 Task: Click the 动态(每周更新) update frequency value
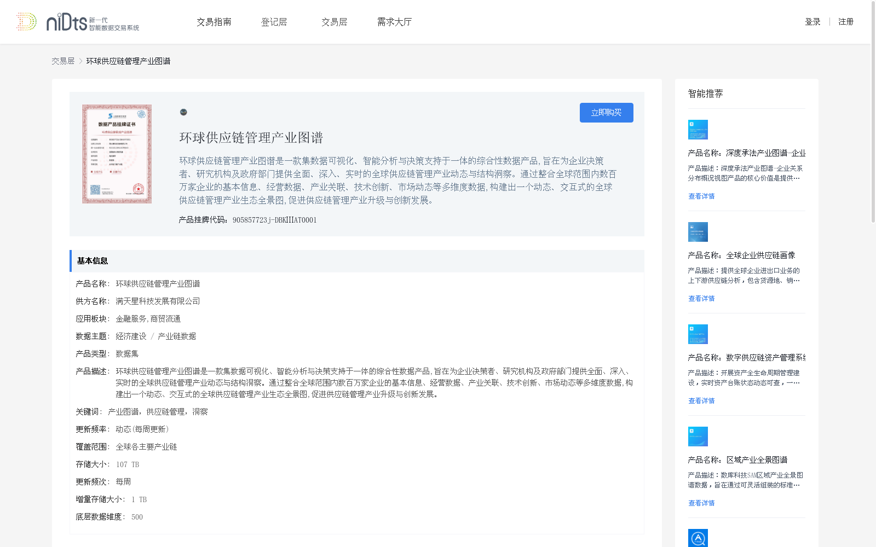click(x=143, y=429)
